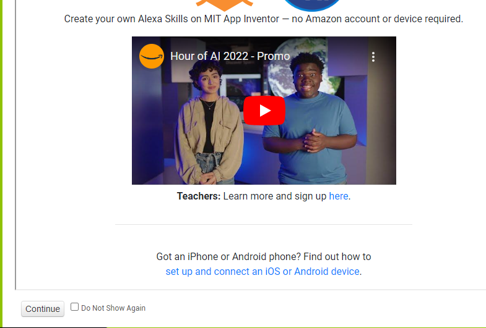
Task: Open the 'Hour of AI 2022 - Promo' title
Action: coord(230,56)
